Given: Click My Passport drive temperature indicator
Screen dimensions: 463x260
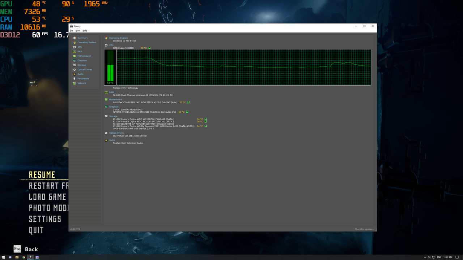Looking at the screenshot, I should tap(206, 126).
